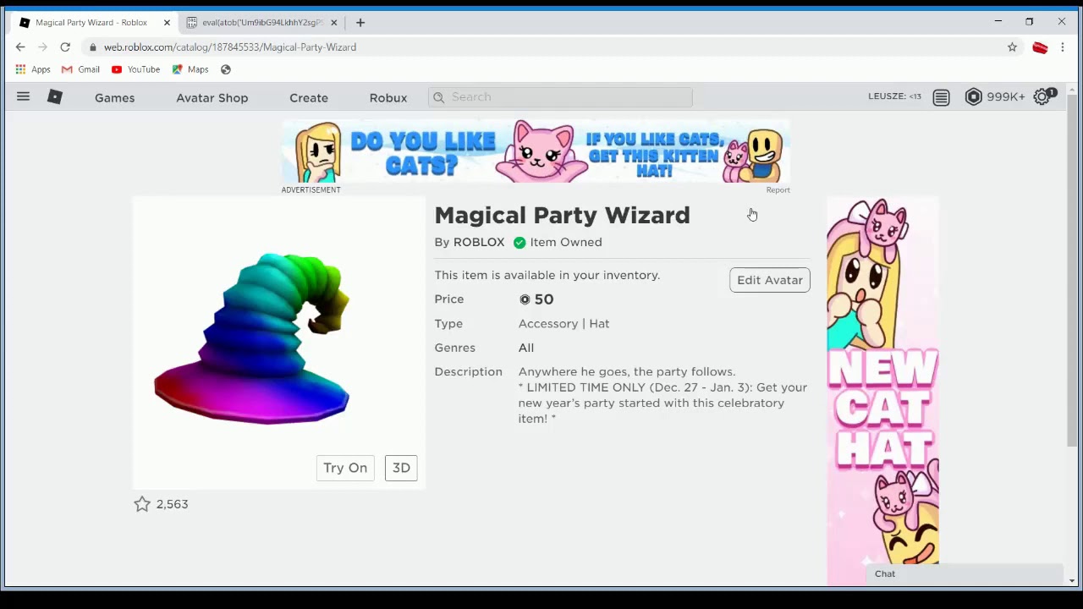The width and height of the screenshot is (1083, 609).
Task: Open the notifications feed icon
Action: click(x=941, y=97)
